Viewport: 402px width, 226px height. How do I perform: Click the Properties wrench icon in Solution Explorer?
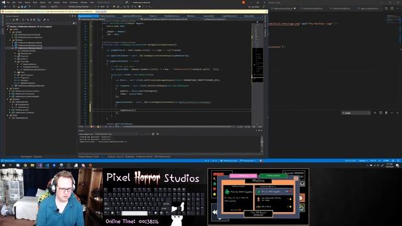click(45, 19)
